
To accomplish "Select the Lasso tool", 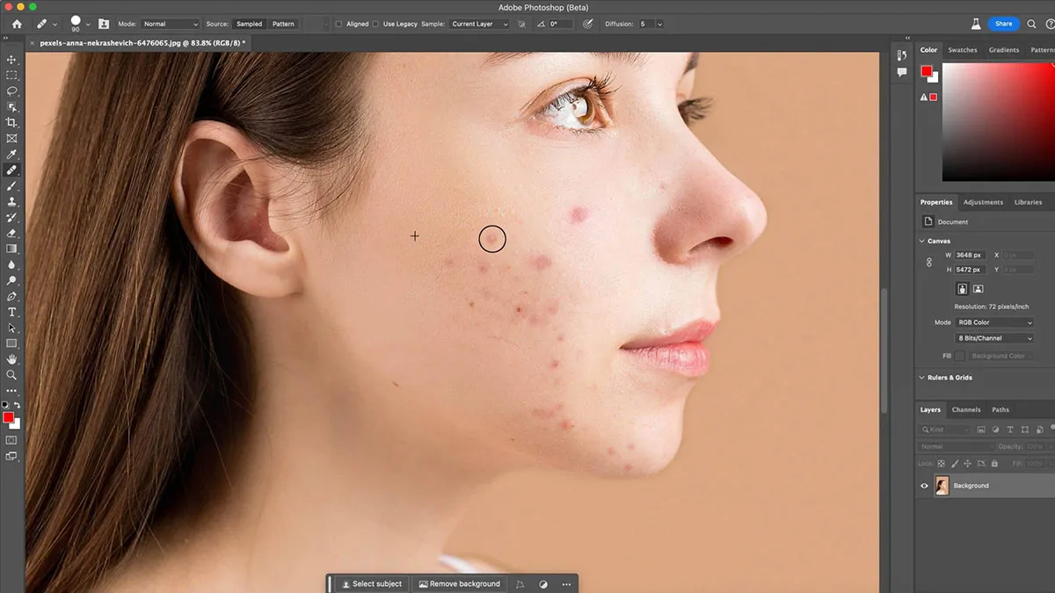I will coord(12,91).
